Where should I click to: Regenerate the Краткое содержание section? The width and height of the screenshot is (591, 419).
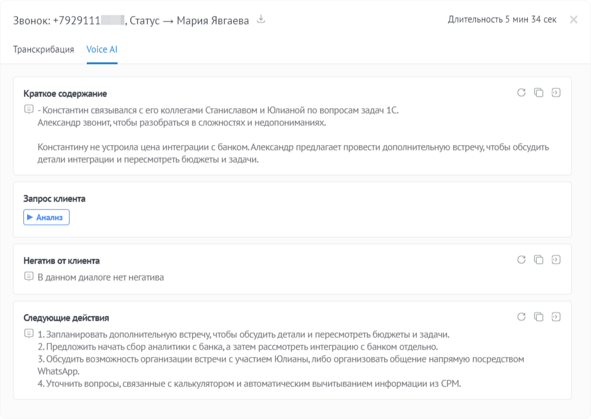pyautogui.click(x=521, y=93)
